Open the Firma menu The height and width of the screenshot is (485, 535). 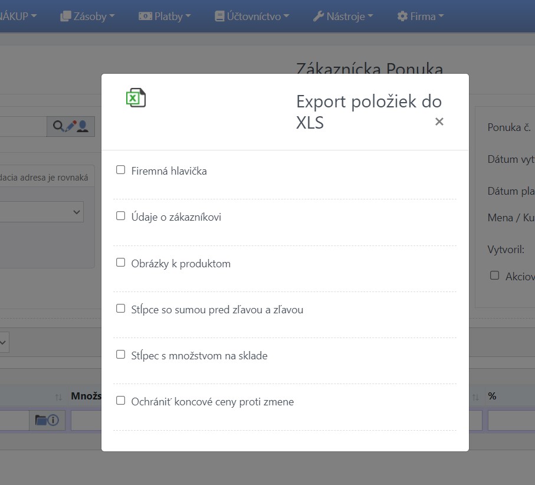(421, 16)
